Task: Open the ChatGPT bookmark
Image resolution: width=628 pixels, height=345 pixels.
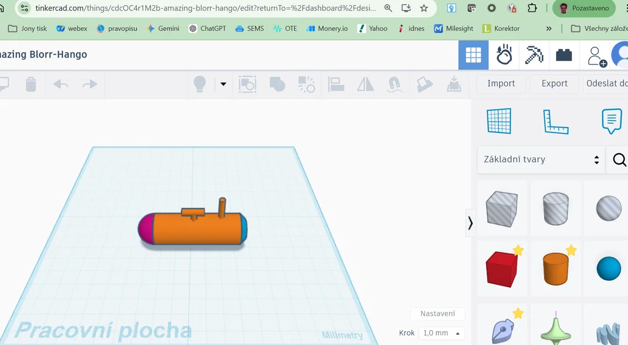Action: [208, 28]
